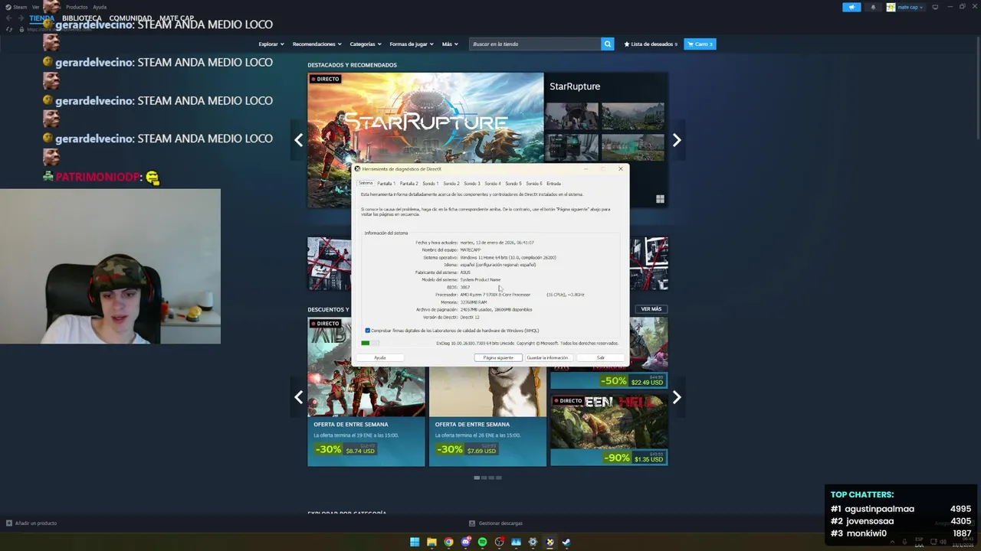
Task: Open Steam from taskbar
Action: [x=566, y=542]
